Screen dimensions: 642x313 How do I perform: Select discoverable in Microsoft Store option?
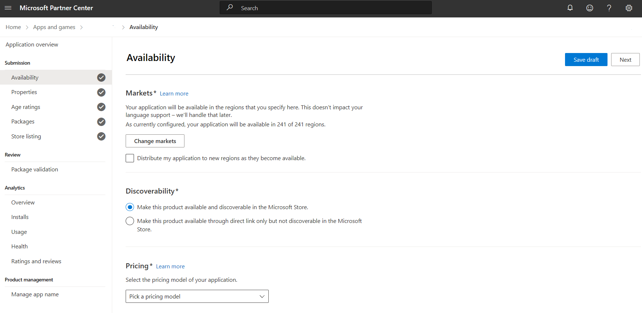pyautogui.click(x=130, y=207)
